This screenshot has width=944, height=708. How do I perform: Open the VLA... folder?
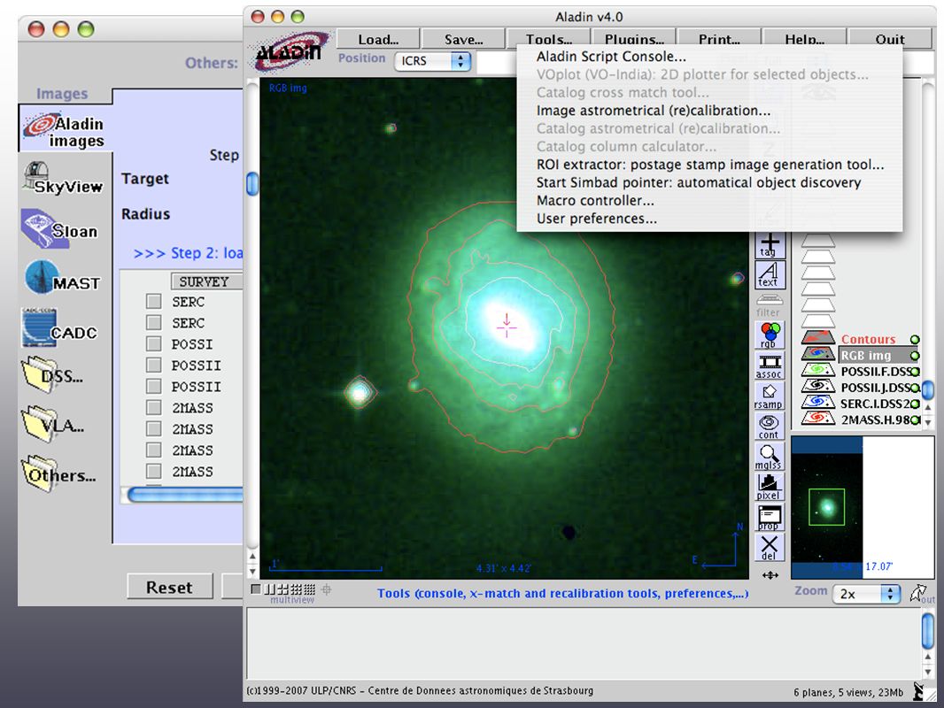point(52,424)
